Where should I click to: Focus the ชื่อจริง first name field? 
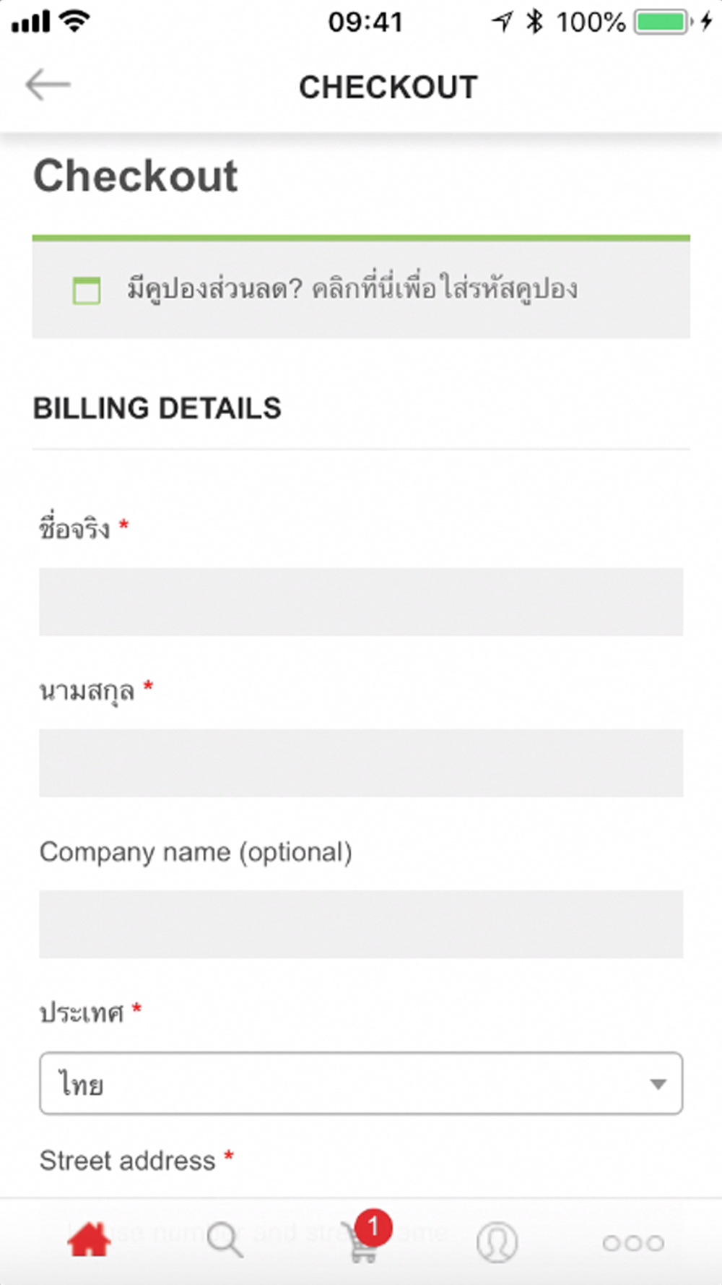[361, 601]
